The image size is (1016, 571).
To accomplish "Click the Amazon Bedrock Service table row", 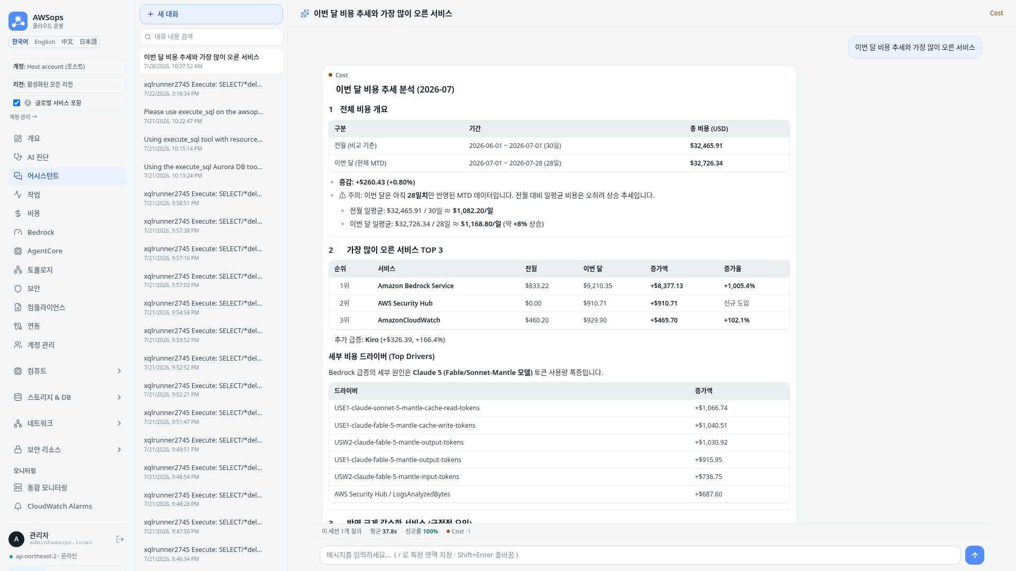I will 559,286.
